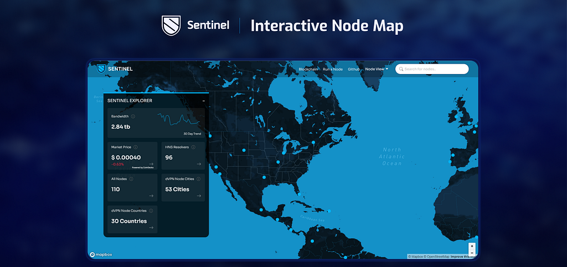Image resolution: width=567 pixels, height=267 pixels.
Task: Open All Nodes details arrow
Action: (x=151, y=196)
